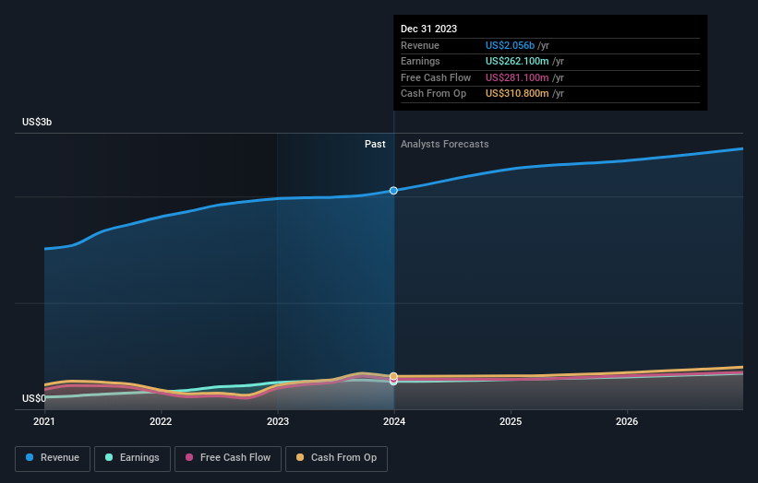
Task: Toggle the Earnings legend series
Action: click(132, 458)
